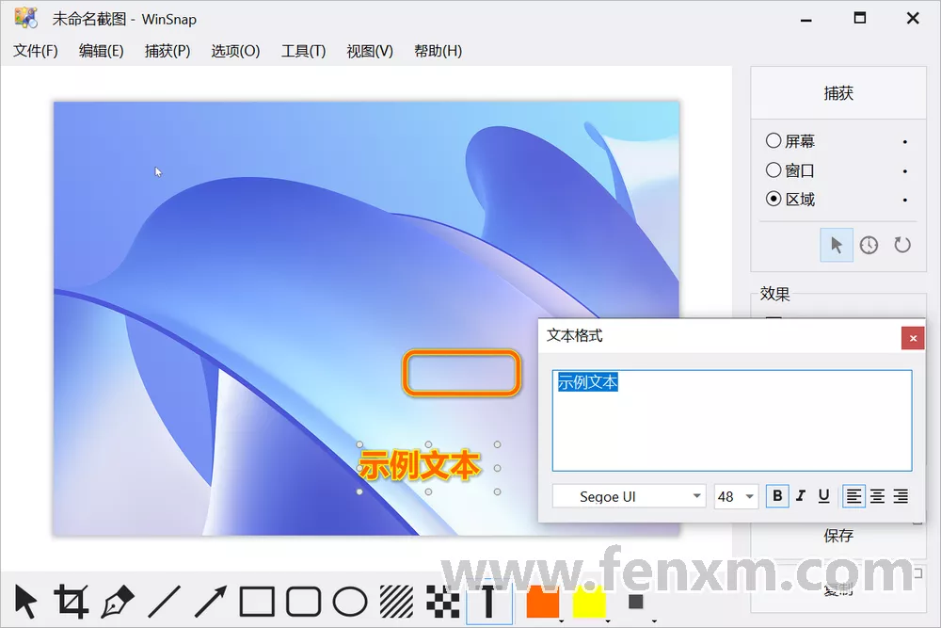This screenshot has width=941, height=628.
Task: Click the delayed capture clock icon
Action: [x=869, y=245]
